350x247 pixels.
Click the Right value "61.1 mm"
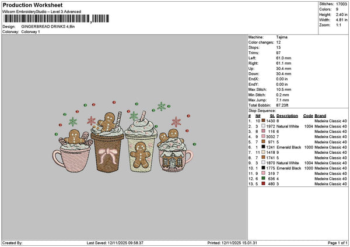[283, 63]
